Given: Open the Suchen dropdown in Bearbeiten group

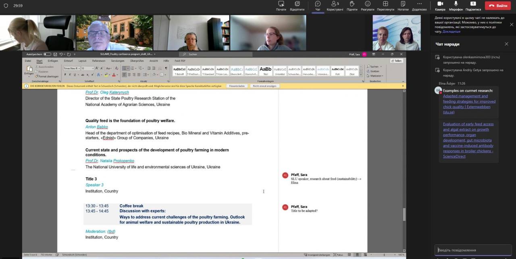Looking at the screenshot, I should pos(374,67).
